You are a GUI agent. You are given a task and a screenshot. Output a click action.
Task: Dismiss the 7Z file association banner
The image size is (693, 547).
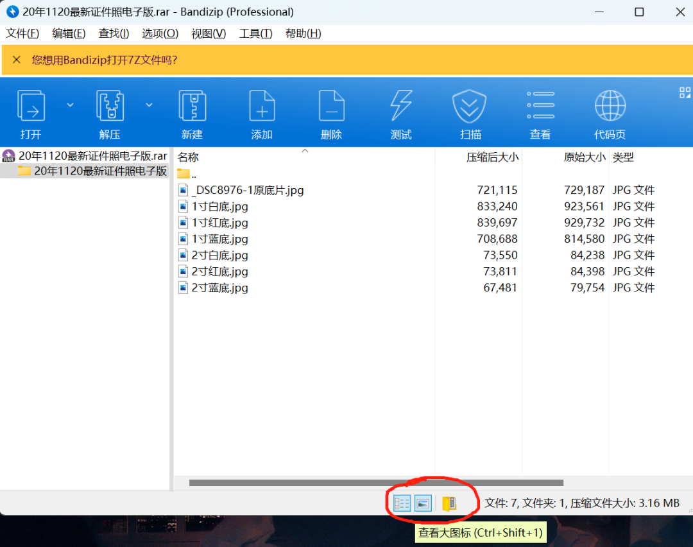coord(16,59)
